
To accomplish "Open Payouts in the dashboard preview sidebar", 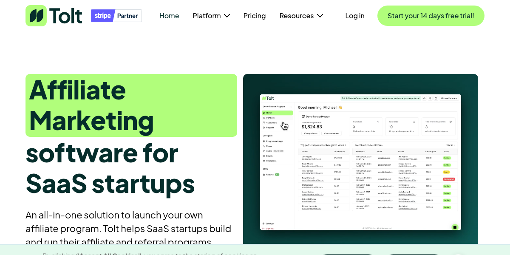I will (270, 127).
